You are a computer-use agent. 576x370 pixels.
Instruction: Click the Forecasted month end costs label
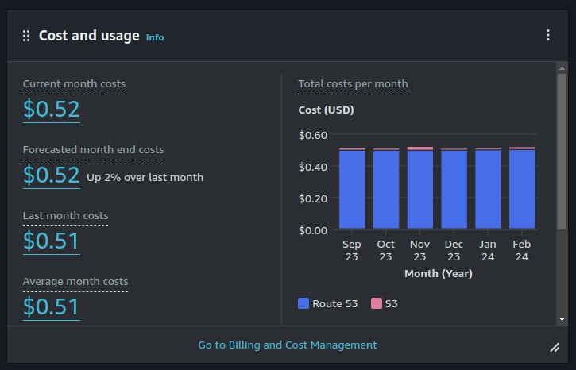tap(93, 150)
